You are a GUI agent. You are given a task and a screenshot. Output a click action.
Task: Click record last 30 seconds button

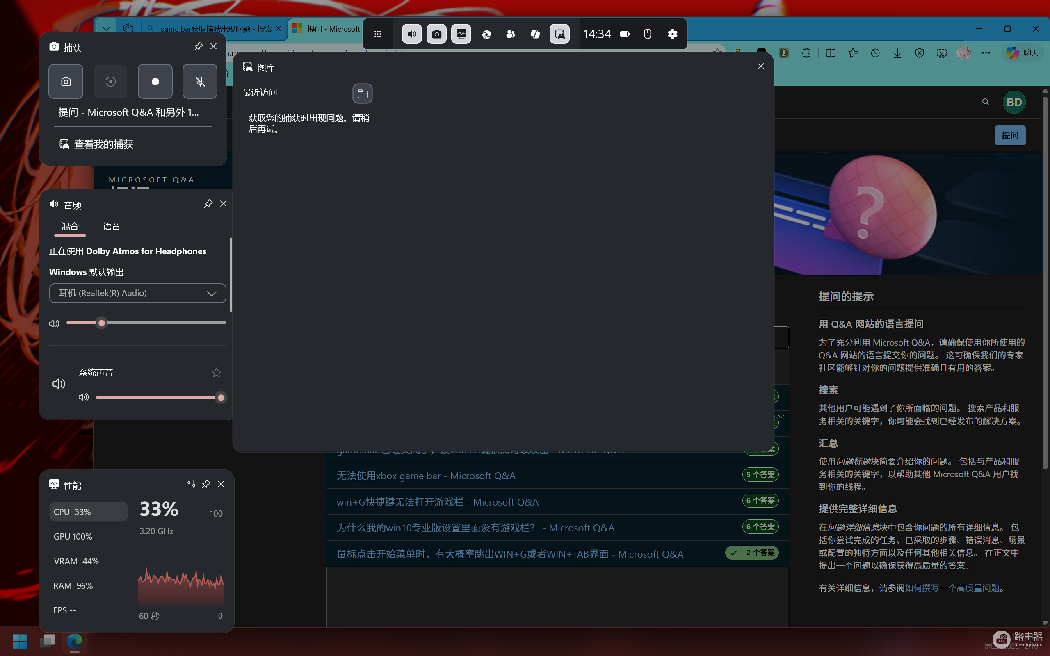click(x=111, y=82)
